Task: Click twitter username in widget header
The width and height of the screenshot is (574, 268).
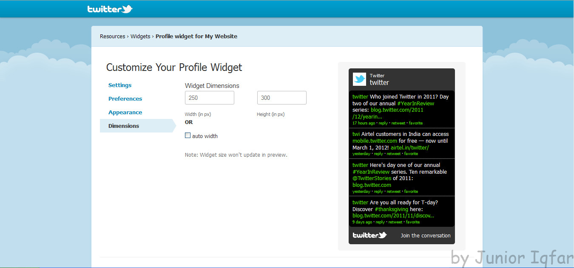Action: (x=379, y=82)
